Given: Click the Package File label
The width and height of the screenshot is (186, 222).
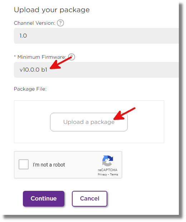Looking at the screenshot, I should 30,89.
